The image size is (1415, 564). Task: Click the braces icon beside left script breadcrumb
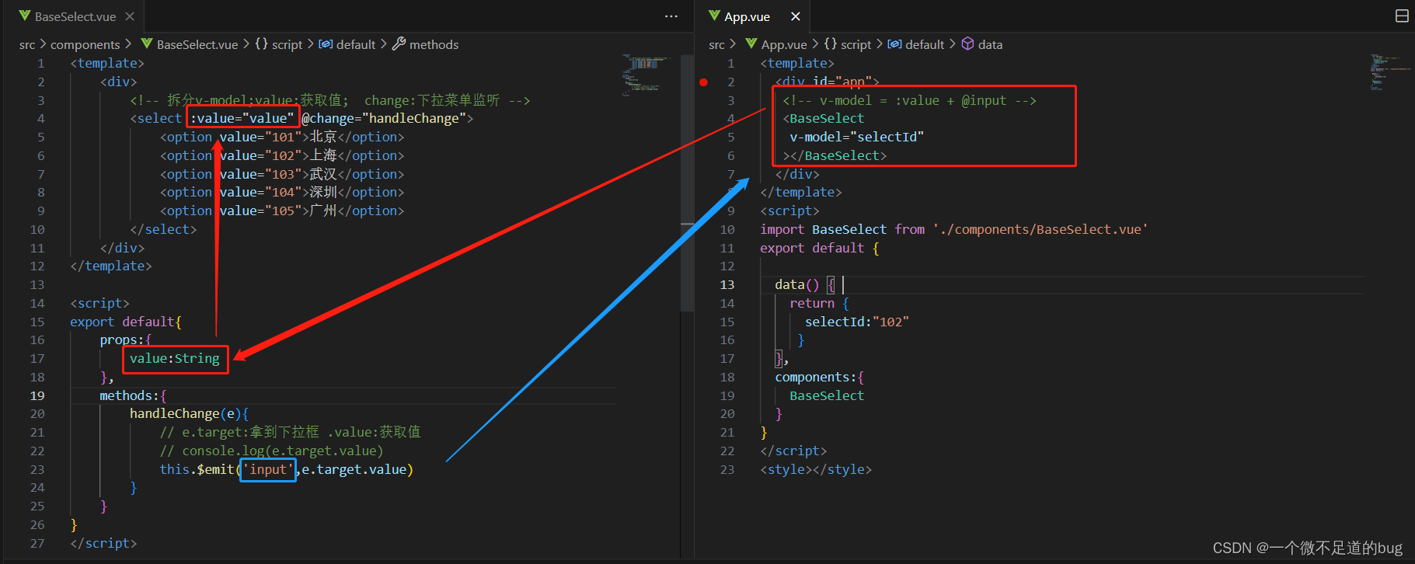tap(261, 44)
